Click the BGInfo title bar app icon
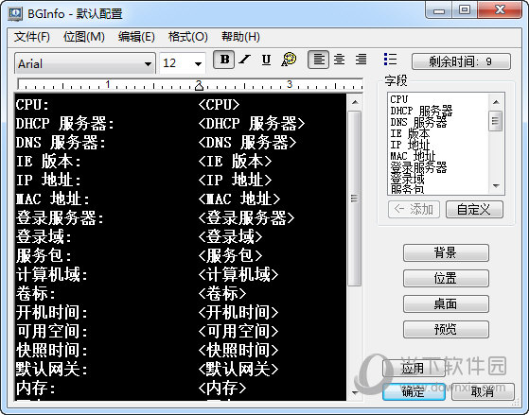The width and height of the screenshot is (529, 415). tap(15, 14)
